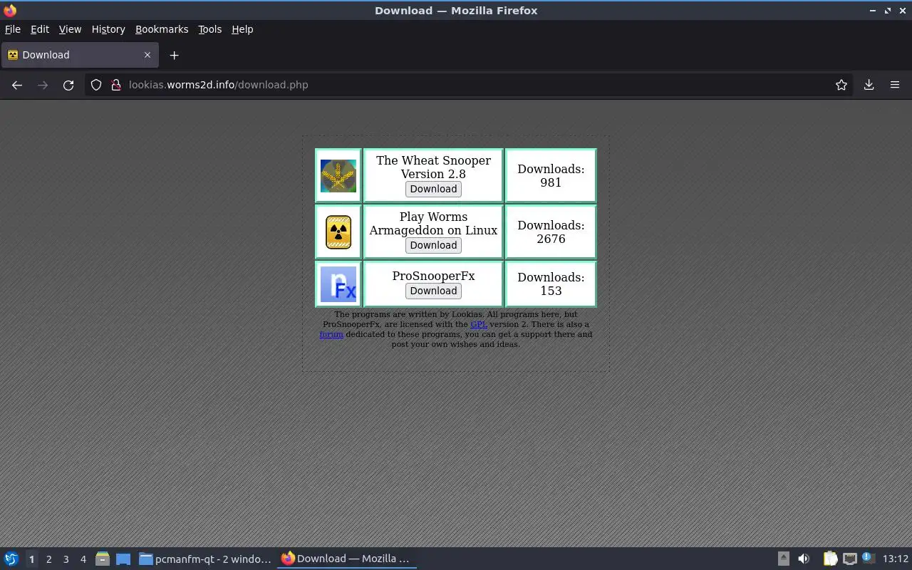This screenshot has height=570, width=912.
Task: Click the 13:12 clock
Action: pyautogui.click(x=896, y=559)
